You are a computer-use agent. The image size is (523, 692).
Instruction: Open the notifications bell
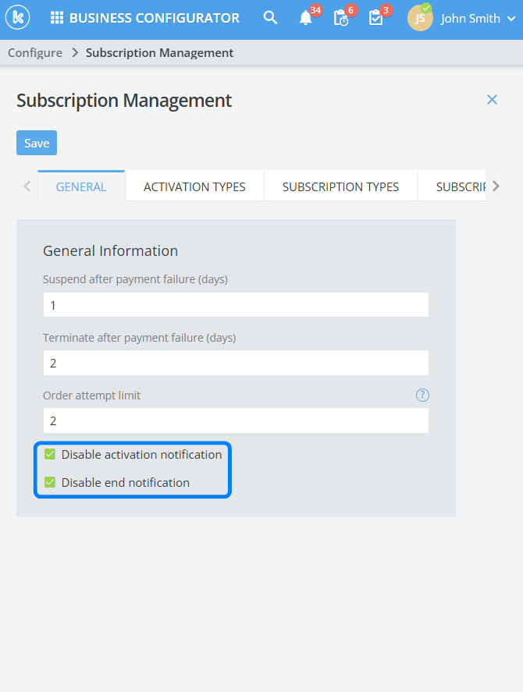coord(306,18)
